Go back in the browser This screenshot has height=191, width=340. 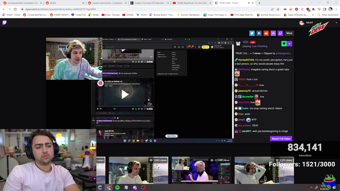(x=4, y=10)
